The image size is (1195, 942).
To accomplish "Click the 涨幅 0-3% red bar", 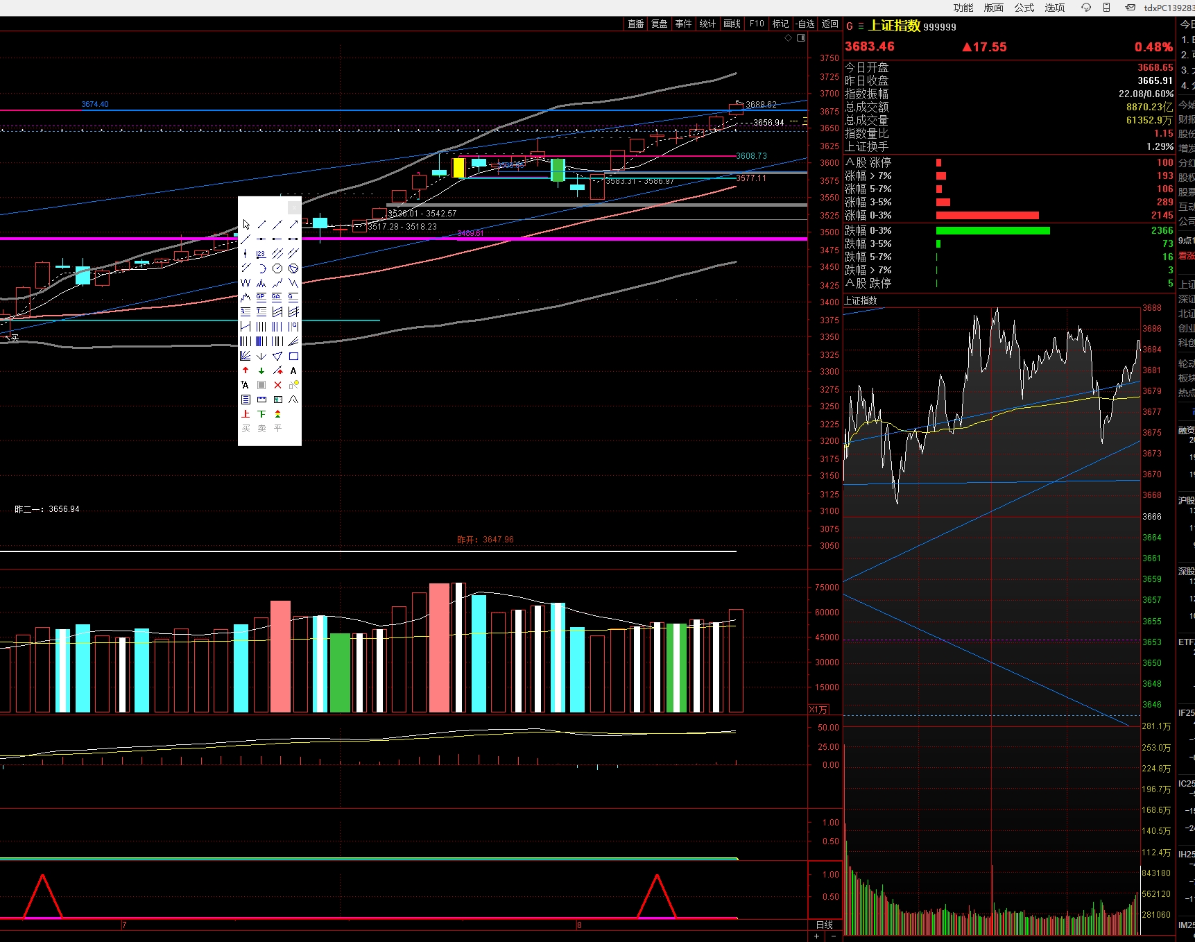I will [988, 215].
